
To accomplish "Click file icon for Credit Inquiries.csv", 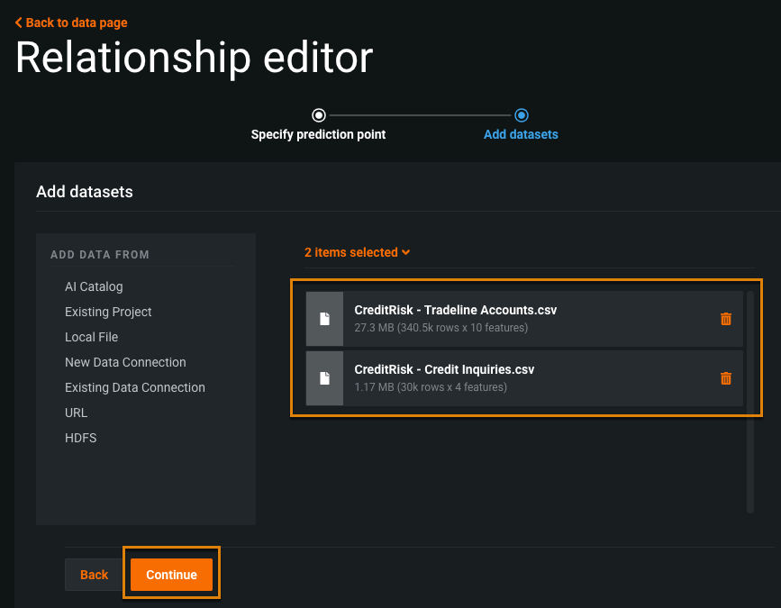I will [x=324, y=378].
